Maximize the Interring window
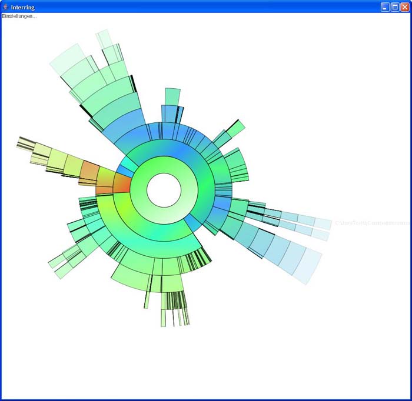Image resolution: width=412 pixels, height=401 pixels. click(x=395, y=7)
